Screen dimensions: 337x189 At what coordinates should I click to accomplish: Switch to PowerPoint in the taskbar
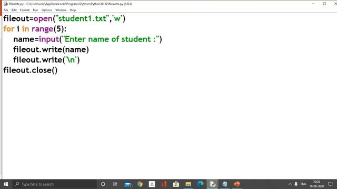pyautogui.click(x=237, y=184)
